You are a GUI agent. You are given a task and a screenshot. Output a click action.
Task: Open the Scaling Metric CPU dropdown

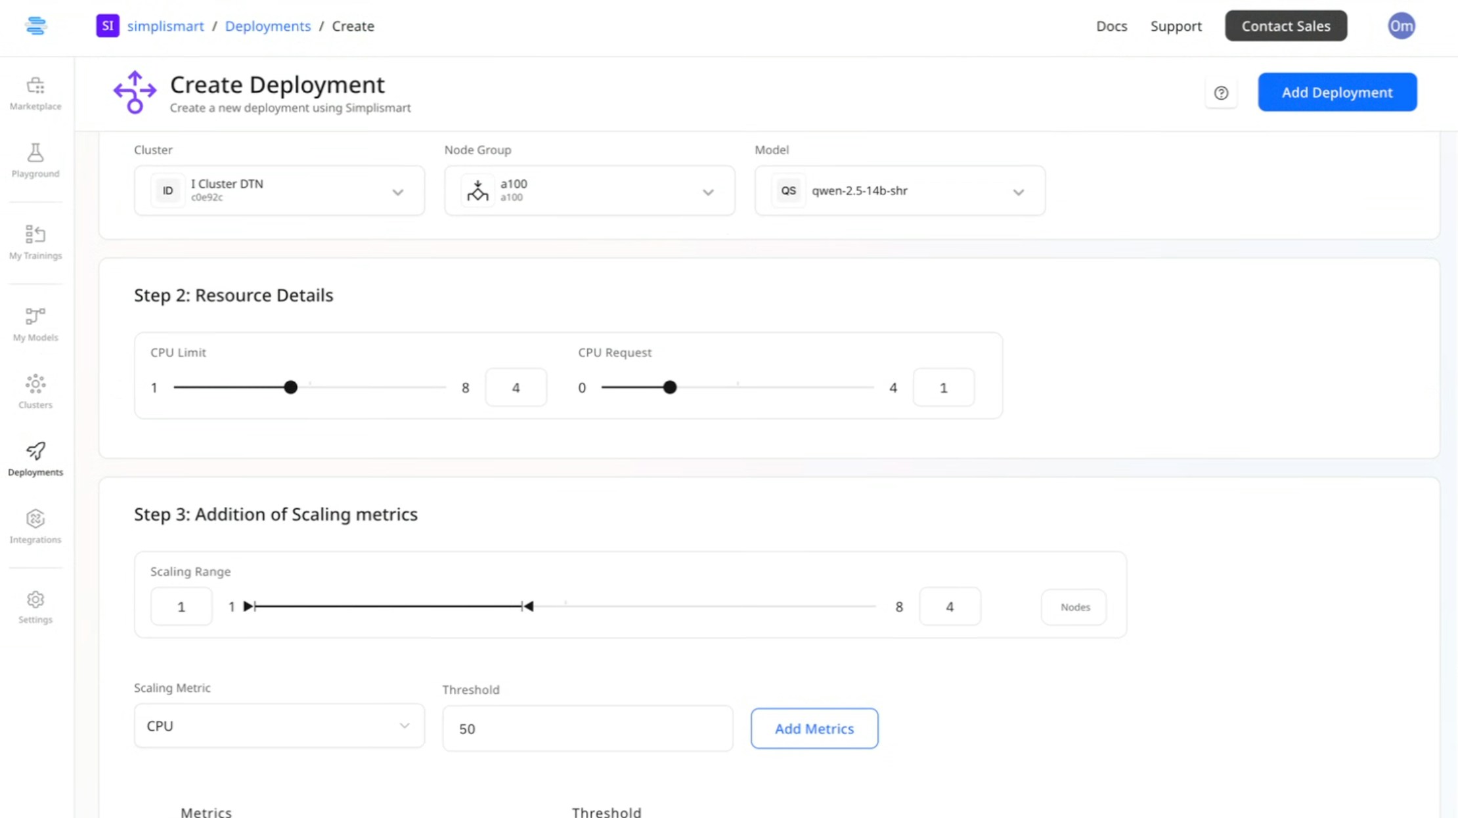279,725
